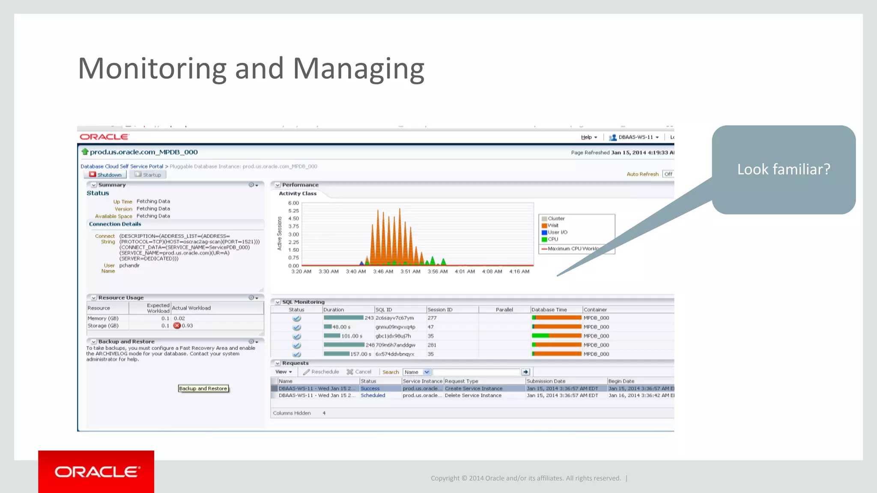Click the Oracle logo in page header
The height and width of the screenshot is (493, 877).
click(x=104, y=137)
